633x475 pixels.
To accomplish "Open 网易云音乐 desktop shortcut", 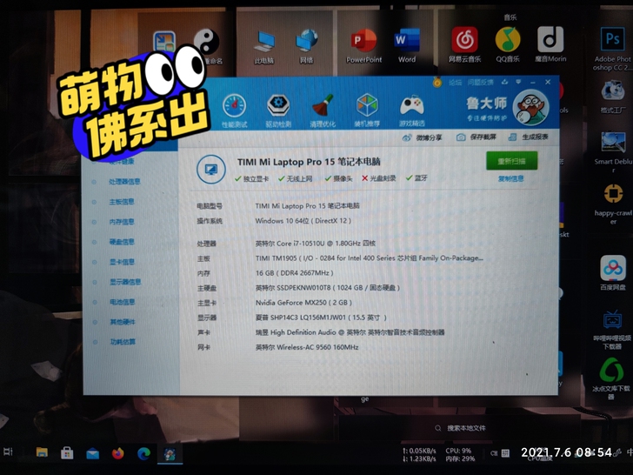I will (x=464, y=44).
